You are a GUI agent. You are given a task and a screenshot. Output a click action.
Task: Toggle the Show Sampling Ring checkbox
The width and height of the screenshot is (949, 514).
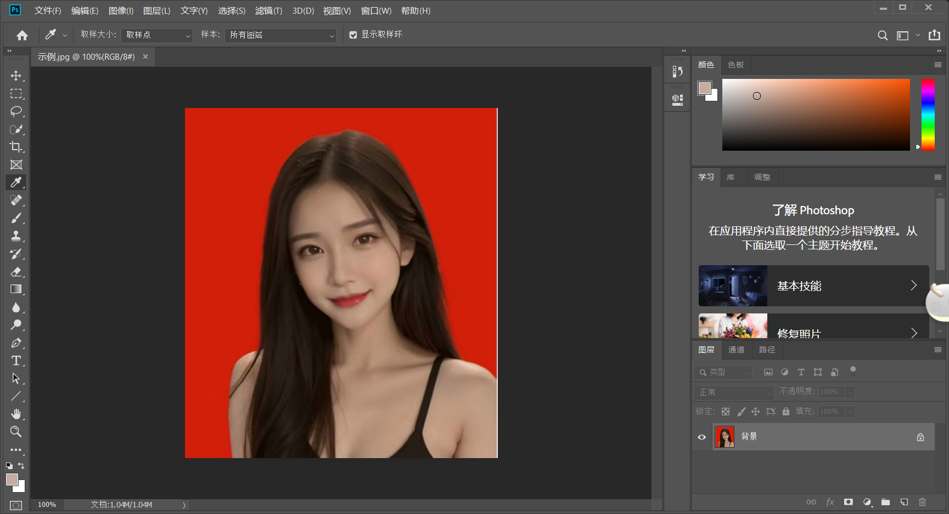(x=353, y=35)
